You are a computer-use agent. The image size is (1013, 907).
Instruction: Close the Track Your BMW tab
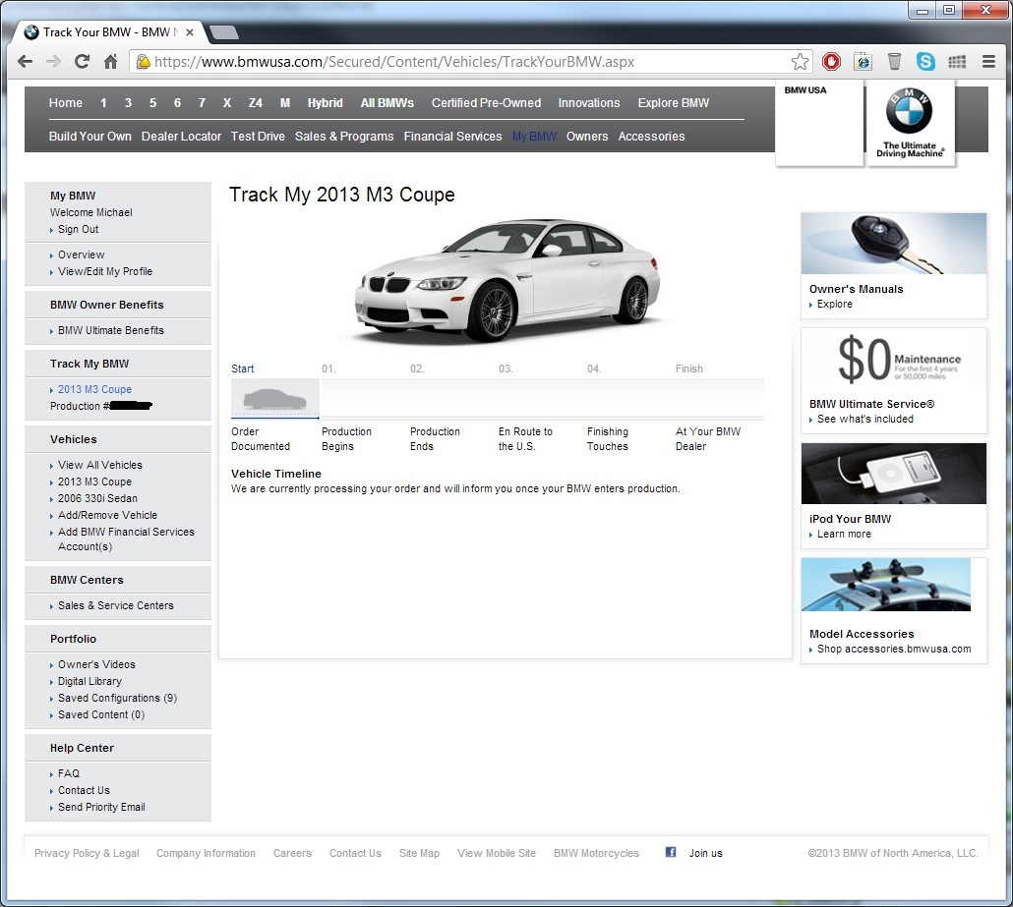tap(190, 32)
